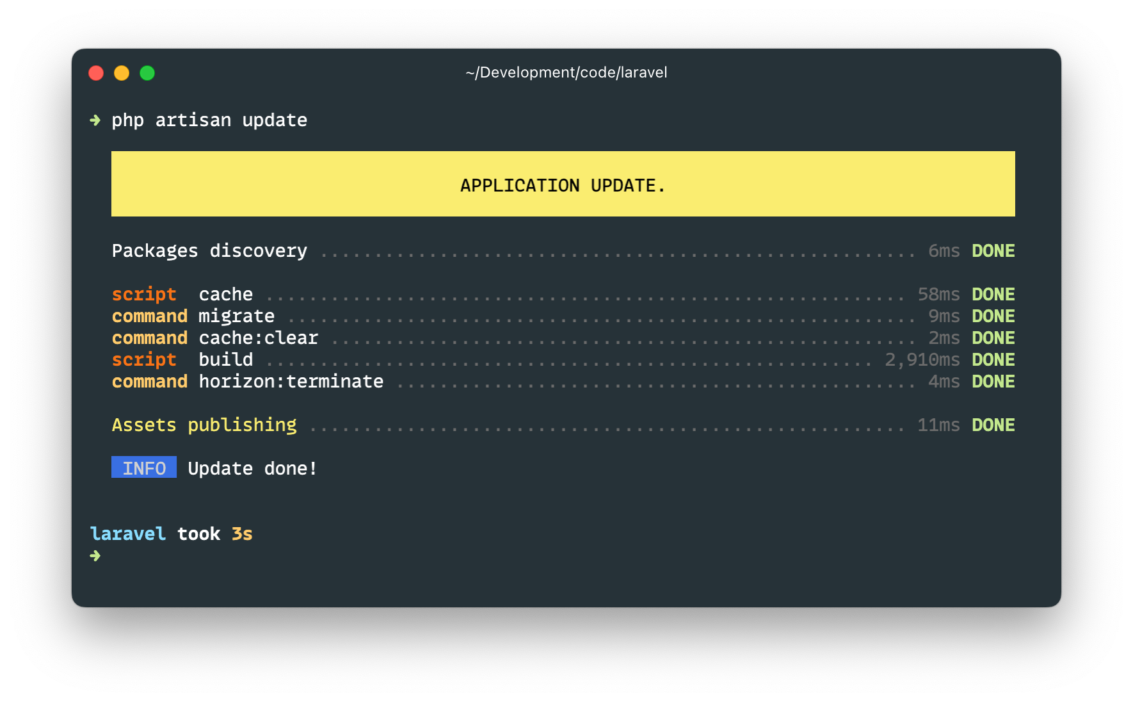Screen dimensions: 1133x702
Task: Click the green traffic light window icon
Action: click(147, 73)
